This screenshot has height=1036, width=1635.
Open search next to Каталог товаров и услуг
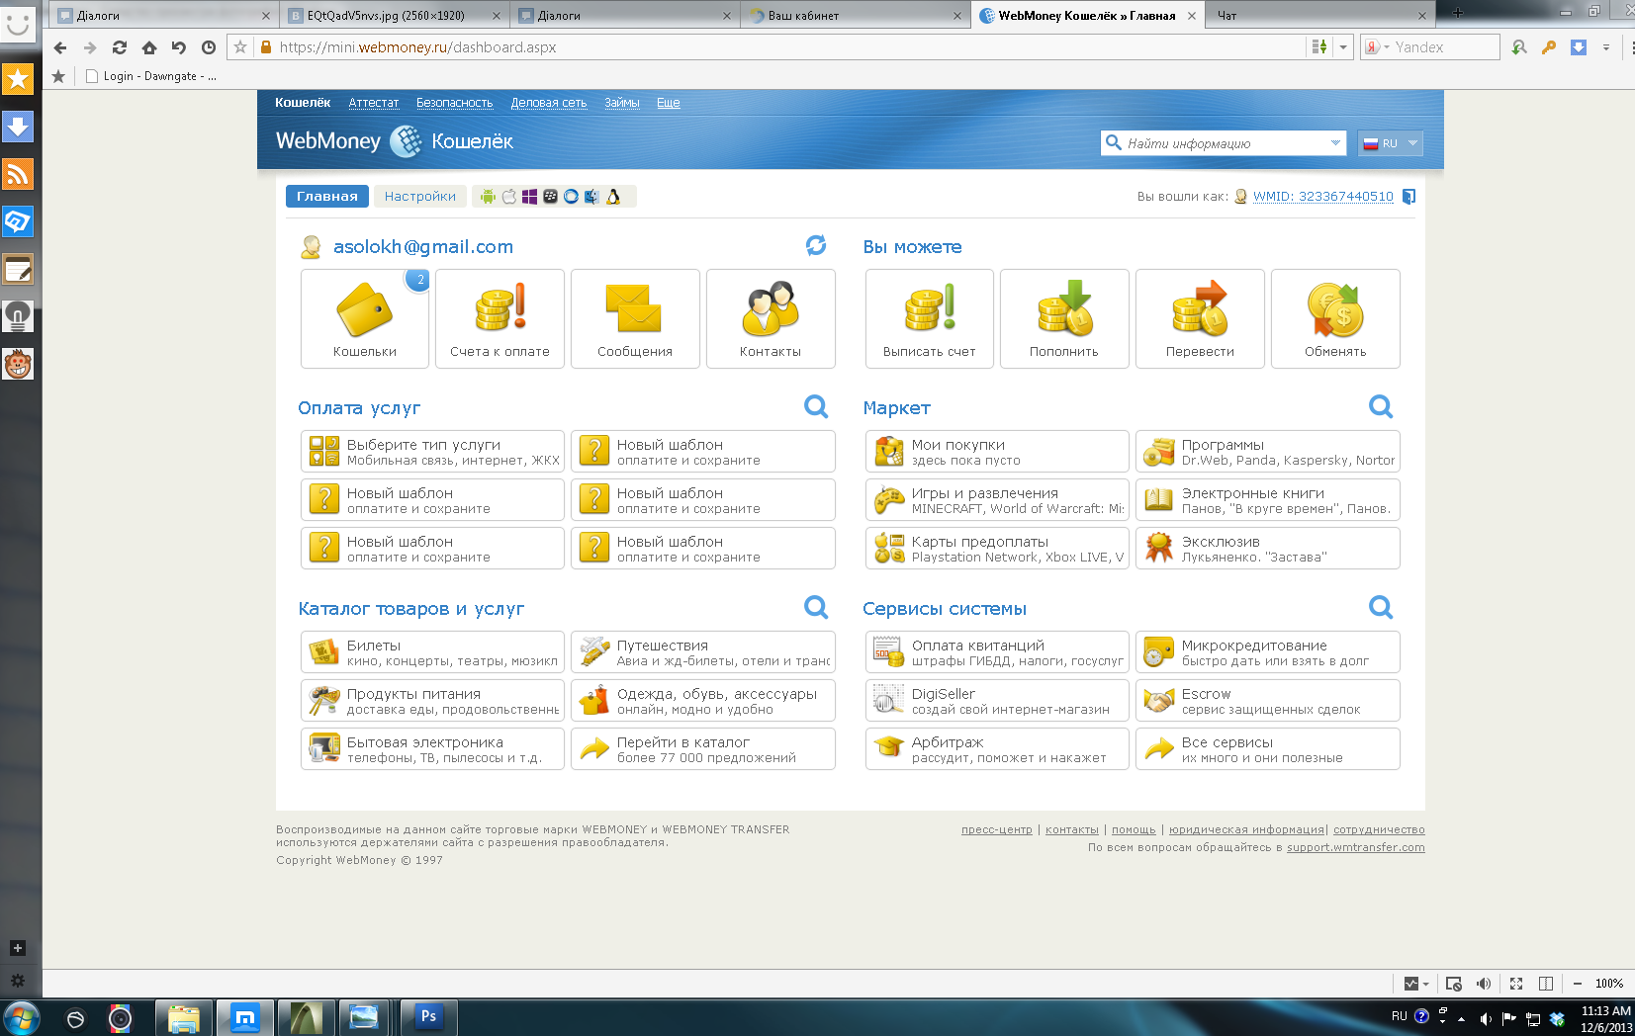click(816, 607)
